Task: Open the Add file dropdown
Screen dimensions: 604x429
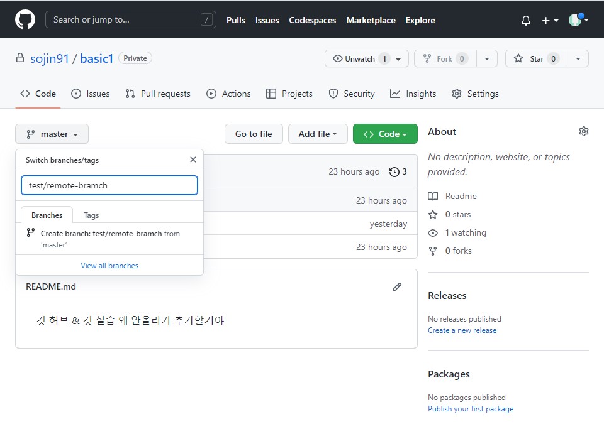Action: pos(318,134)
